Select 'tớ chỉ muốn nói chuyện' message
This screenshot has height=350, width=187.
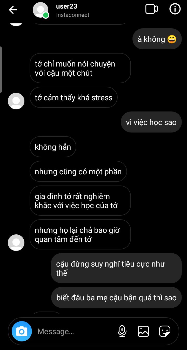[x=80, y=68]
